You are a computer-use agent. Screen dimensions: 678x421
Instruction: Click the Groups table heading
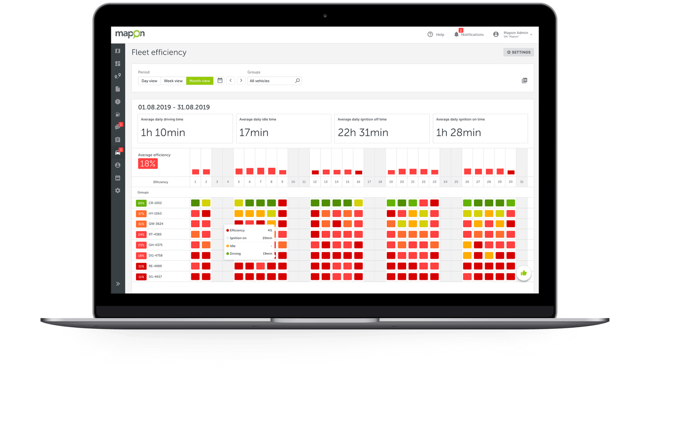(x=143, y=192)
